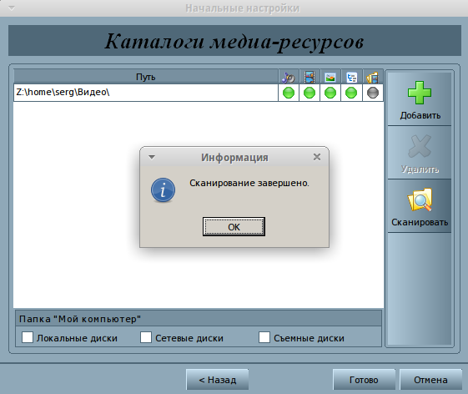The width and height of the screenshot is (468, 394).
Task: Select the Z:\home\serg\Видео\ path row
Action: 146,93
